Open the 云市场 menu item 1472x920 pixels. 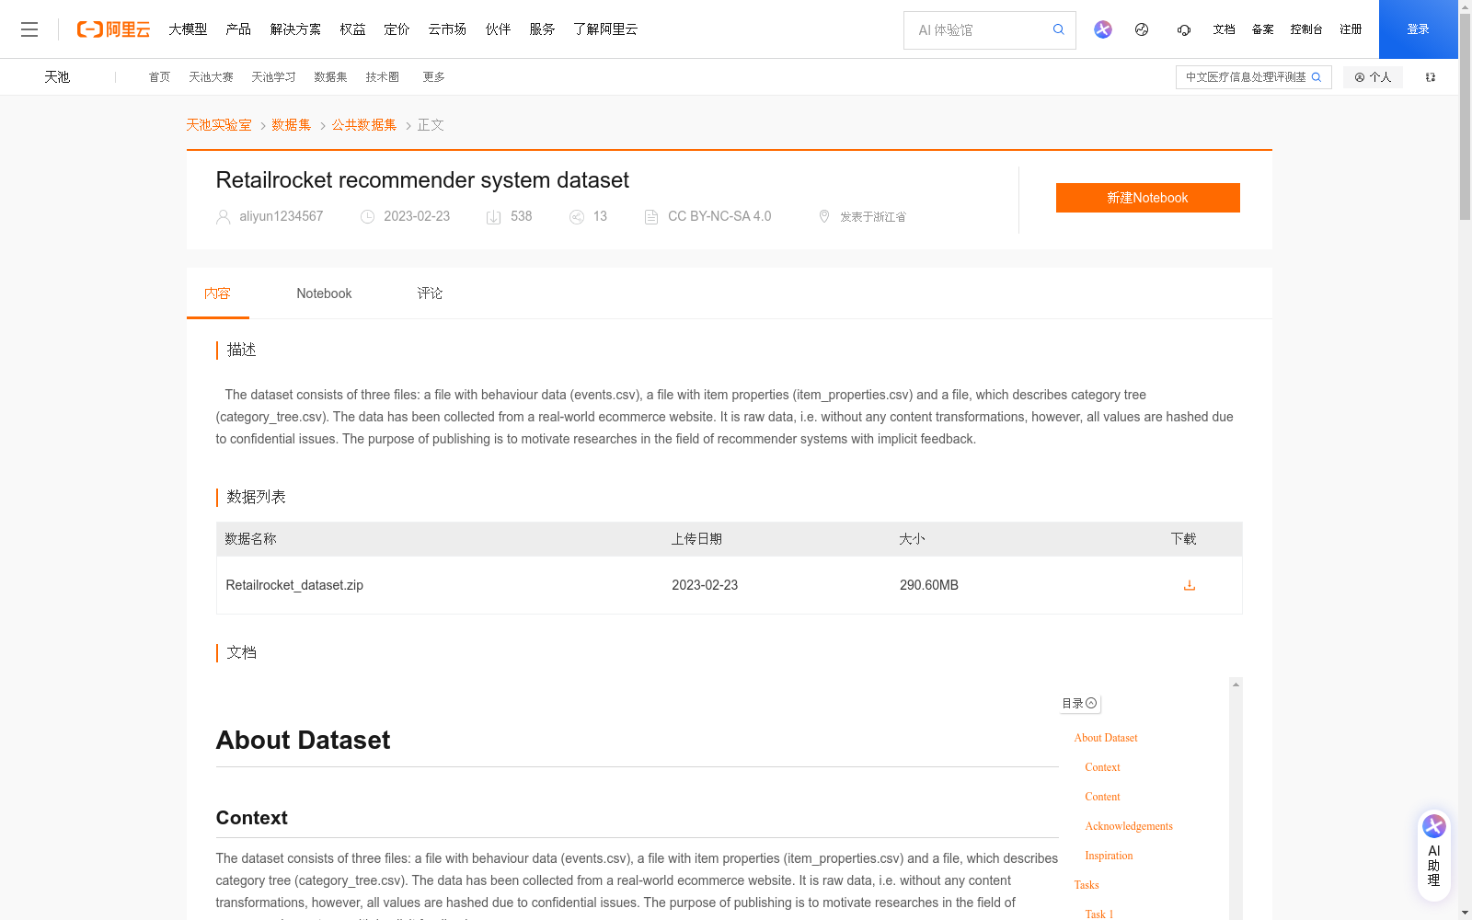(x=447, y=29)
